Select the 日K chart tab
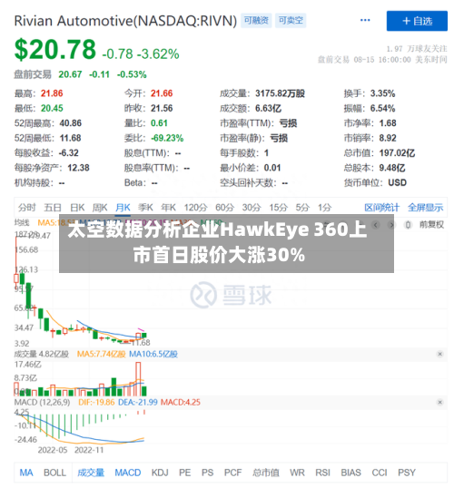Screen dimensions: 454x488 [x=77, y=208]
